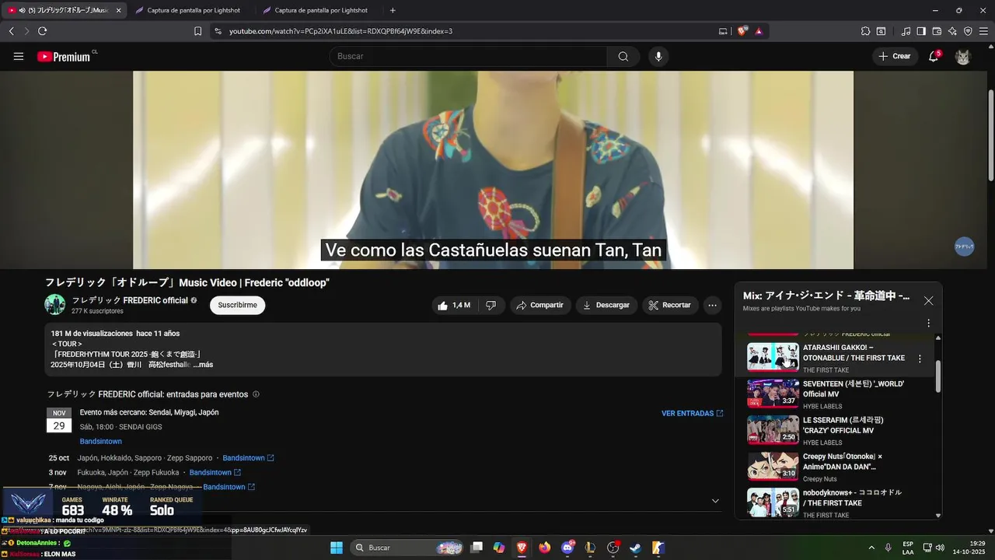The height and width of the screenshot is (560, 995).
Task: Click the YouTube search field
Action: (x=468, y=56)
